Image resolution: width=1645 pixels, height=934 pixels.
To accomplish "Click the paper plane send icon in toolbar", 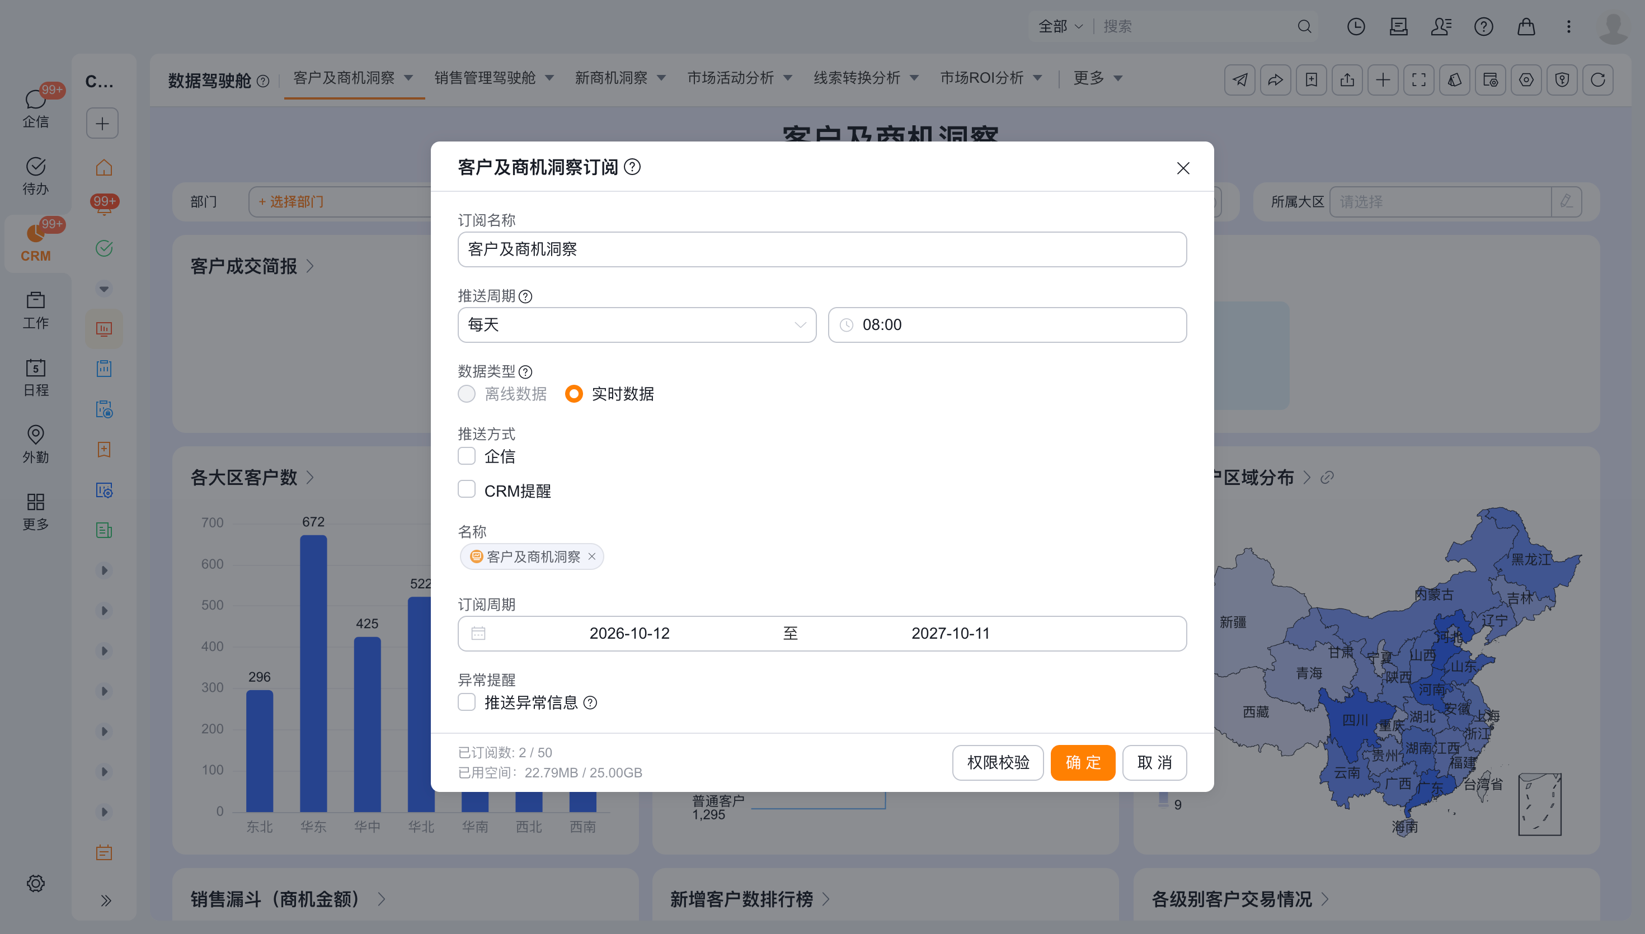I will click(x=1239, y=80).
